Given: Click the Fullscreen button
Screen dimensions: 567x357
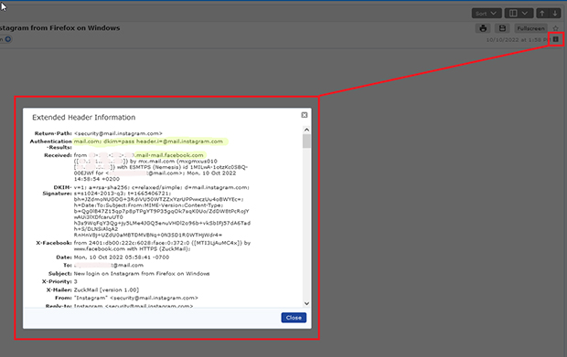Looking at the screenshot, I should (530, 28).
